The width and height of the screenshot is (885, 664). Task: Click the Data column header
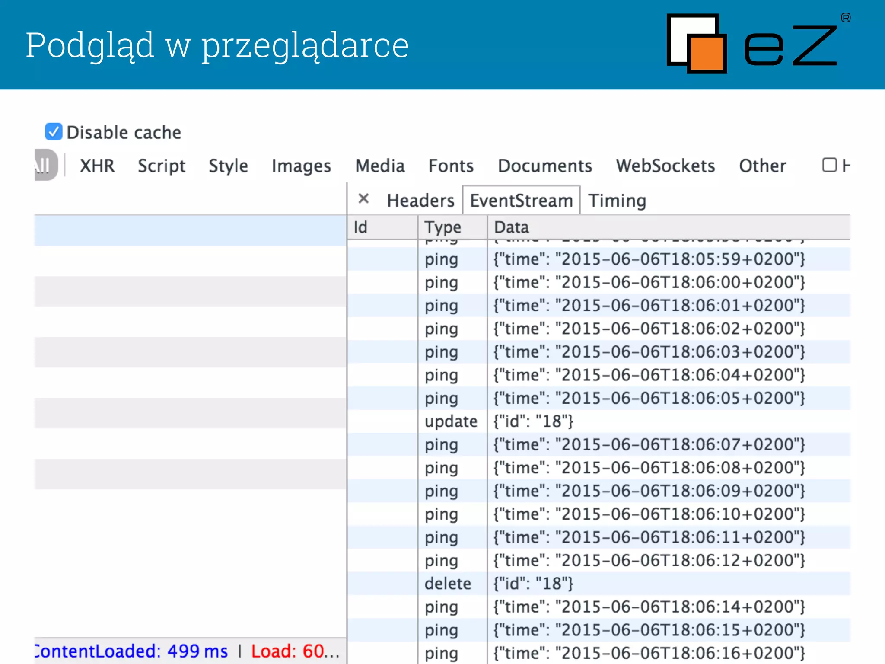point(512,227)
